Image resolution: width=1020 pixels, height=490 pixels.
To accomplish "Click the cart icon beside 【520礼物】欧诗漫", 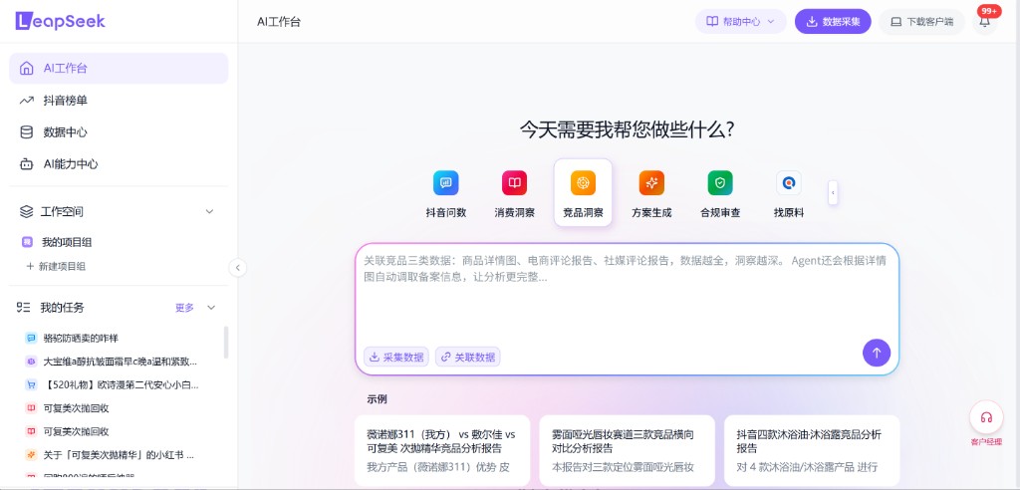I will (31, 384).
